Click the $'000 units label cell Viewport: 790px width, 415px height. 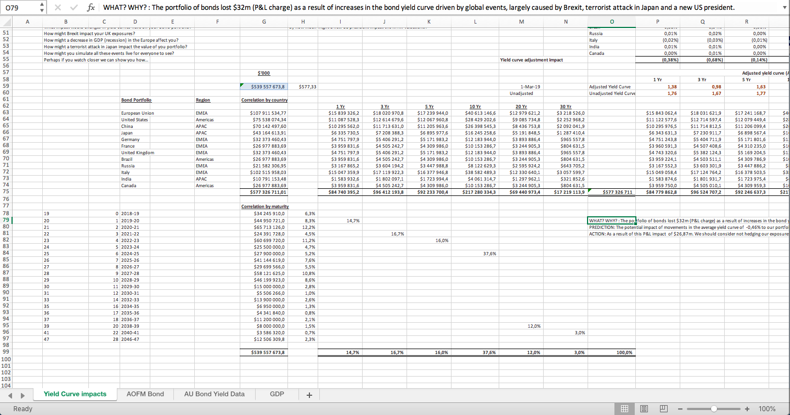(x=264, y=73)
